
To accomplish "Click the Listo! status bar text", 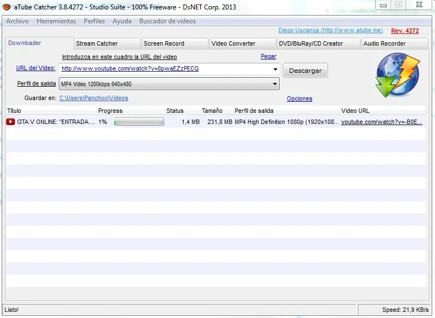I will (x=12, y=310).
